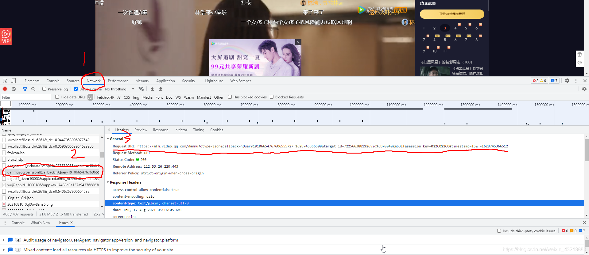Viewport: 589px width, 255px height.
Task: Expand the Mixed content issue
Action: click(4, 250)
